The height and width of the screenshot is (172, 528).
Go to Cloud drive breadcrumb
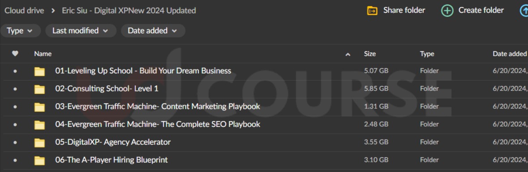coord(24,10)
